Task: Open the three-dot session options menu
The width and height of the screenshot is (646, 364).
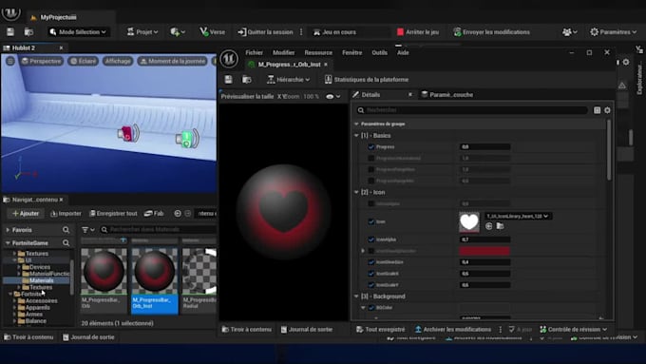Action: point(301,31)
